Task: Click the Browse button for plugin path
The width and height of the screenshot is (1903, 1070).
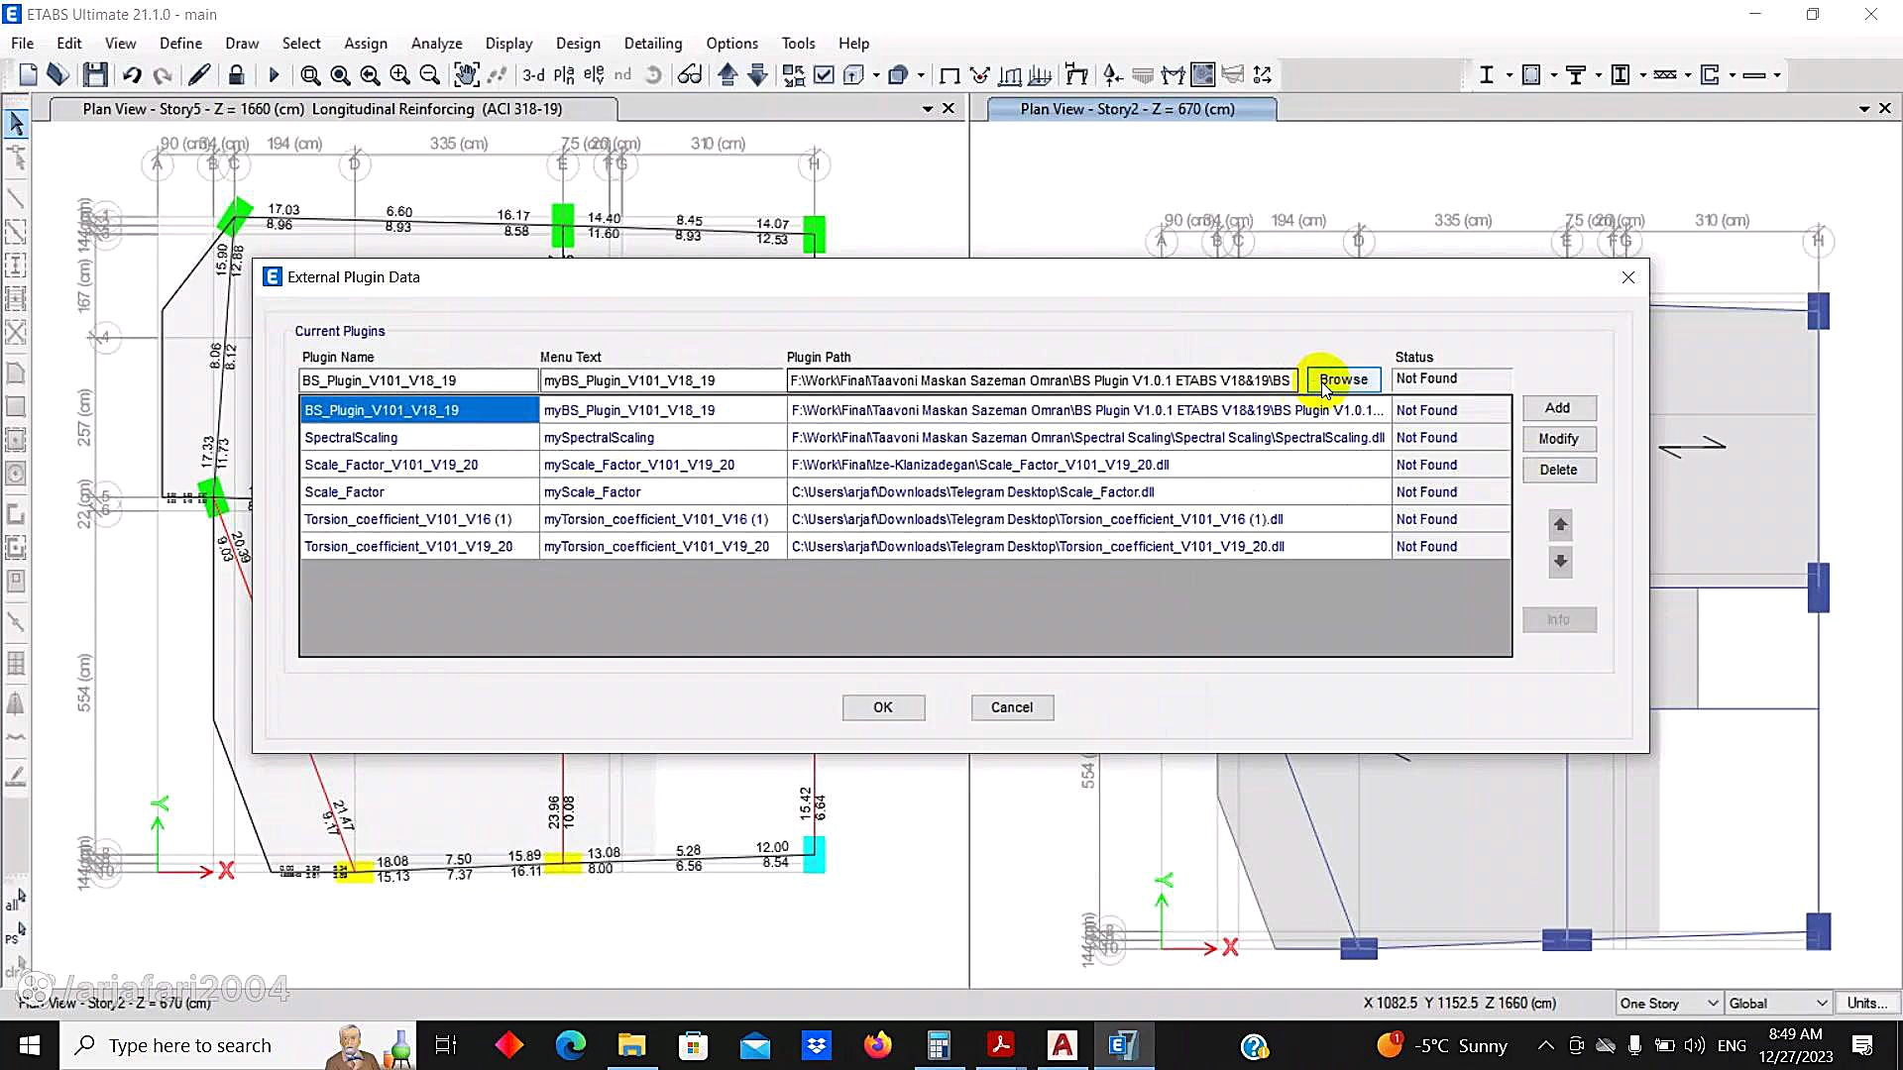Action: (x=1343, y=379)
